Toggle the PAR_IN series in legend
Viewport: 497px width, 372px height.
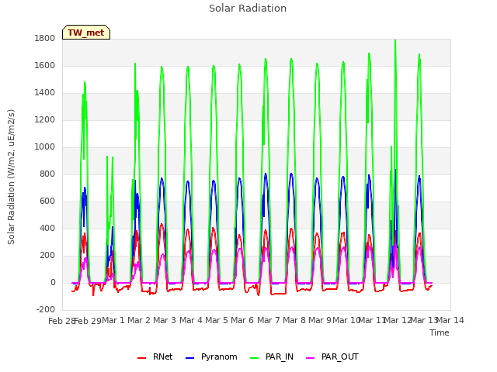point(272,356)
